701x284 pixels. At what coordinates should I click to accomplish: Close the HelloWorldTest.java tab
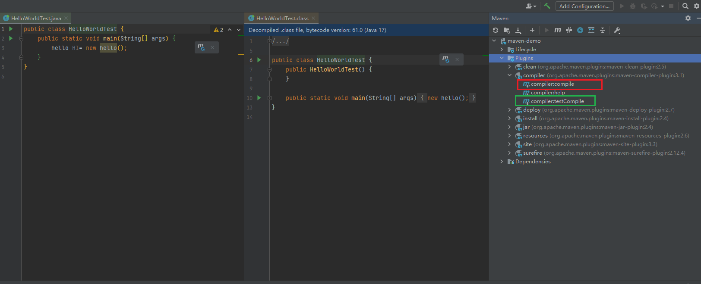coord(66,18)
